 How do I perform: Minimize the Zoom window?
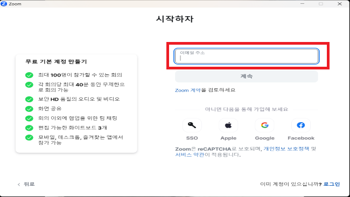click(x=302, y=4)
